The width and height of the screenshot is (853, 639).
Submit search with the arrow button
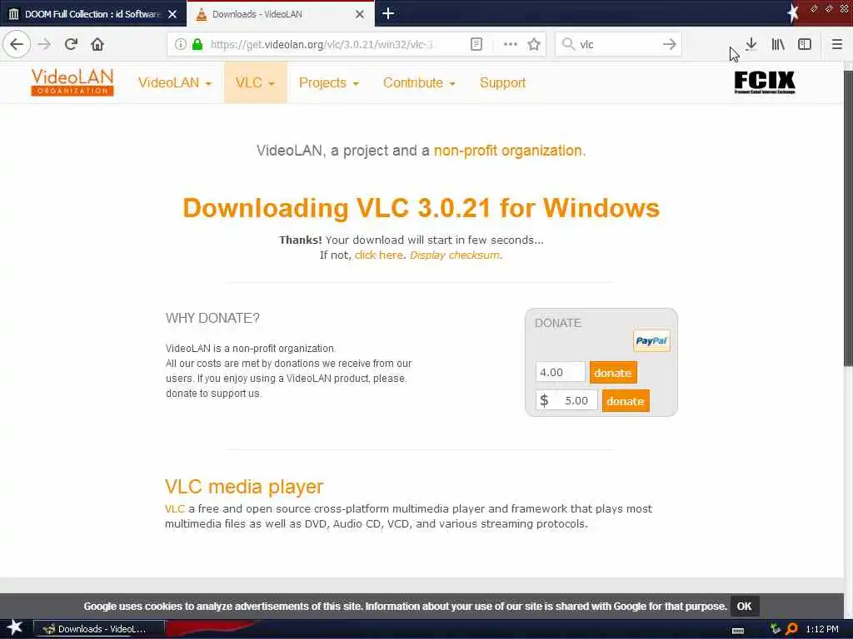(669, 44)
